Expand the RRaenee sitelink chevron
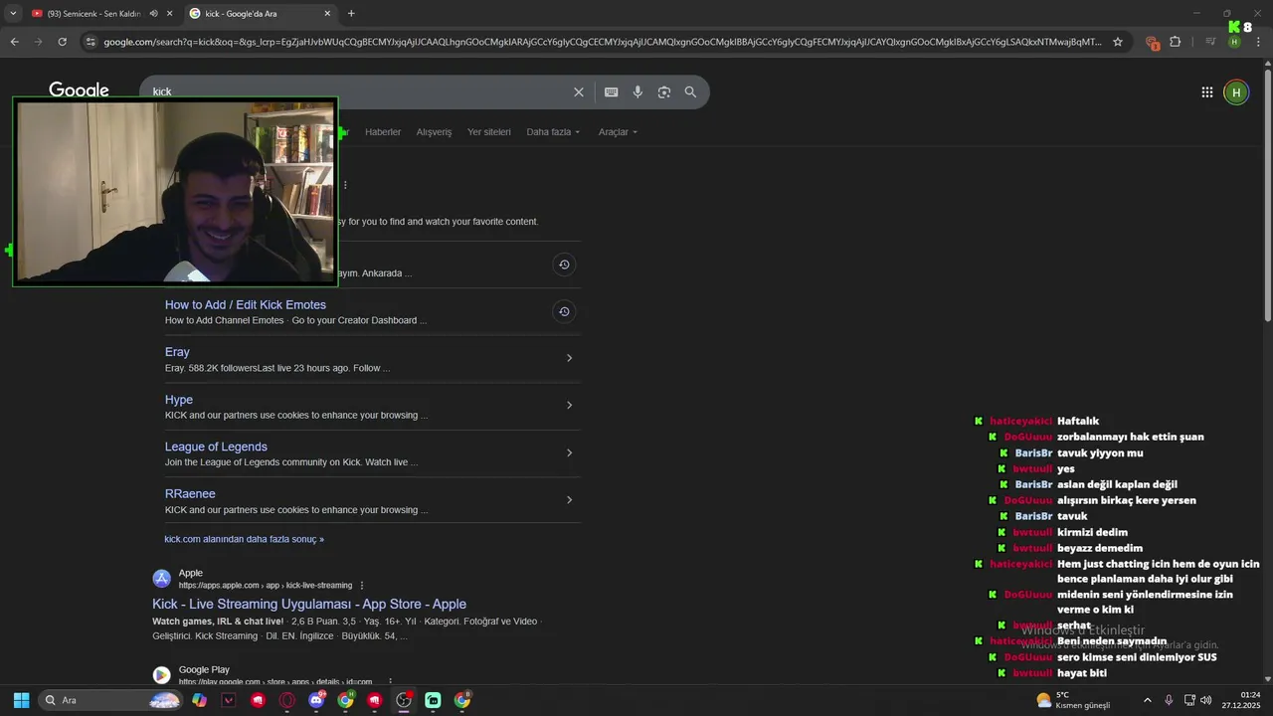This screenshot has width=1273, height=716. (569, 500)
